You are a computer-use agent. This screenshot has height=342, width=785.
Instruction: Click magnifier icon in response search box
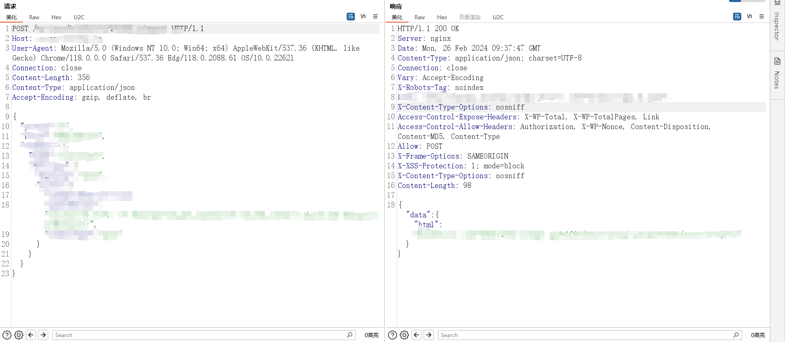[x=736, y=335]
